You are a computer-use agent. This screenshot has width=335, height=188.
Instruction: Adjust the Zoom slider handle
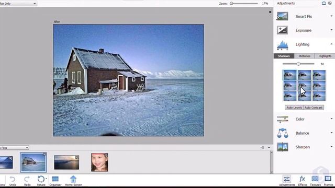(x=231, y=4)
